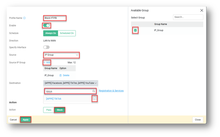Click the Select Group search field

click(188, 17)
